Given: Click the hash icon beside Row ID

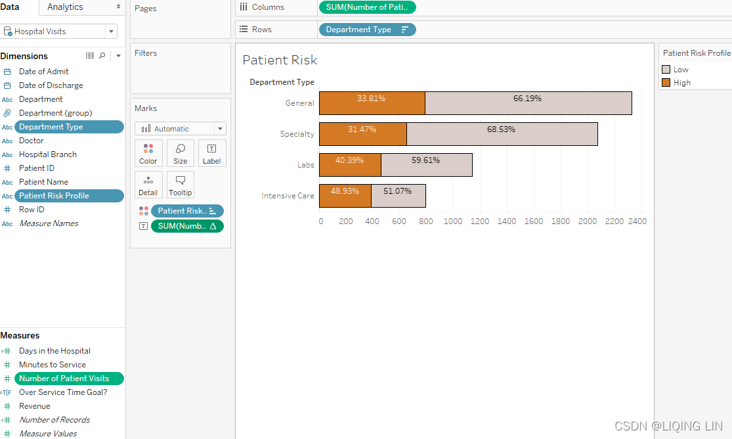Looking at the screenshot, I should tap(7, 210).
